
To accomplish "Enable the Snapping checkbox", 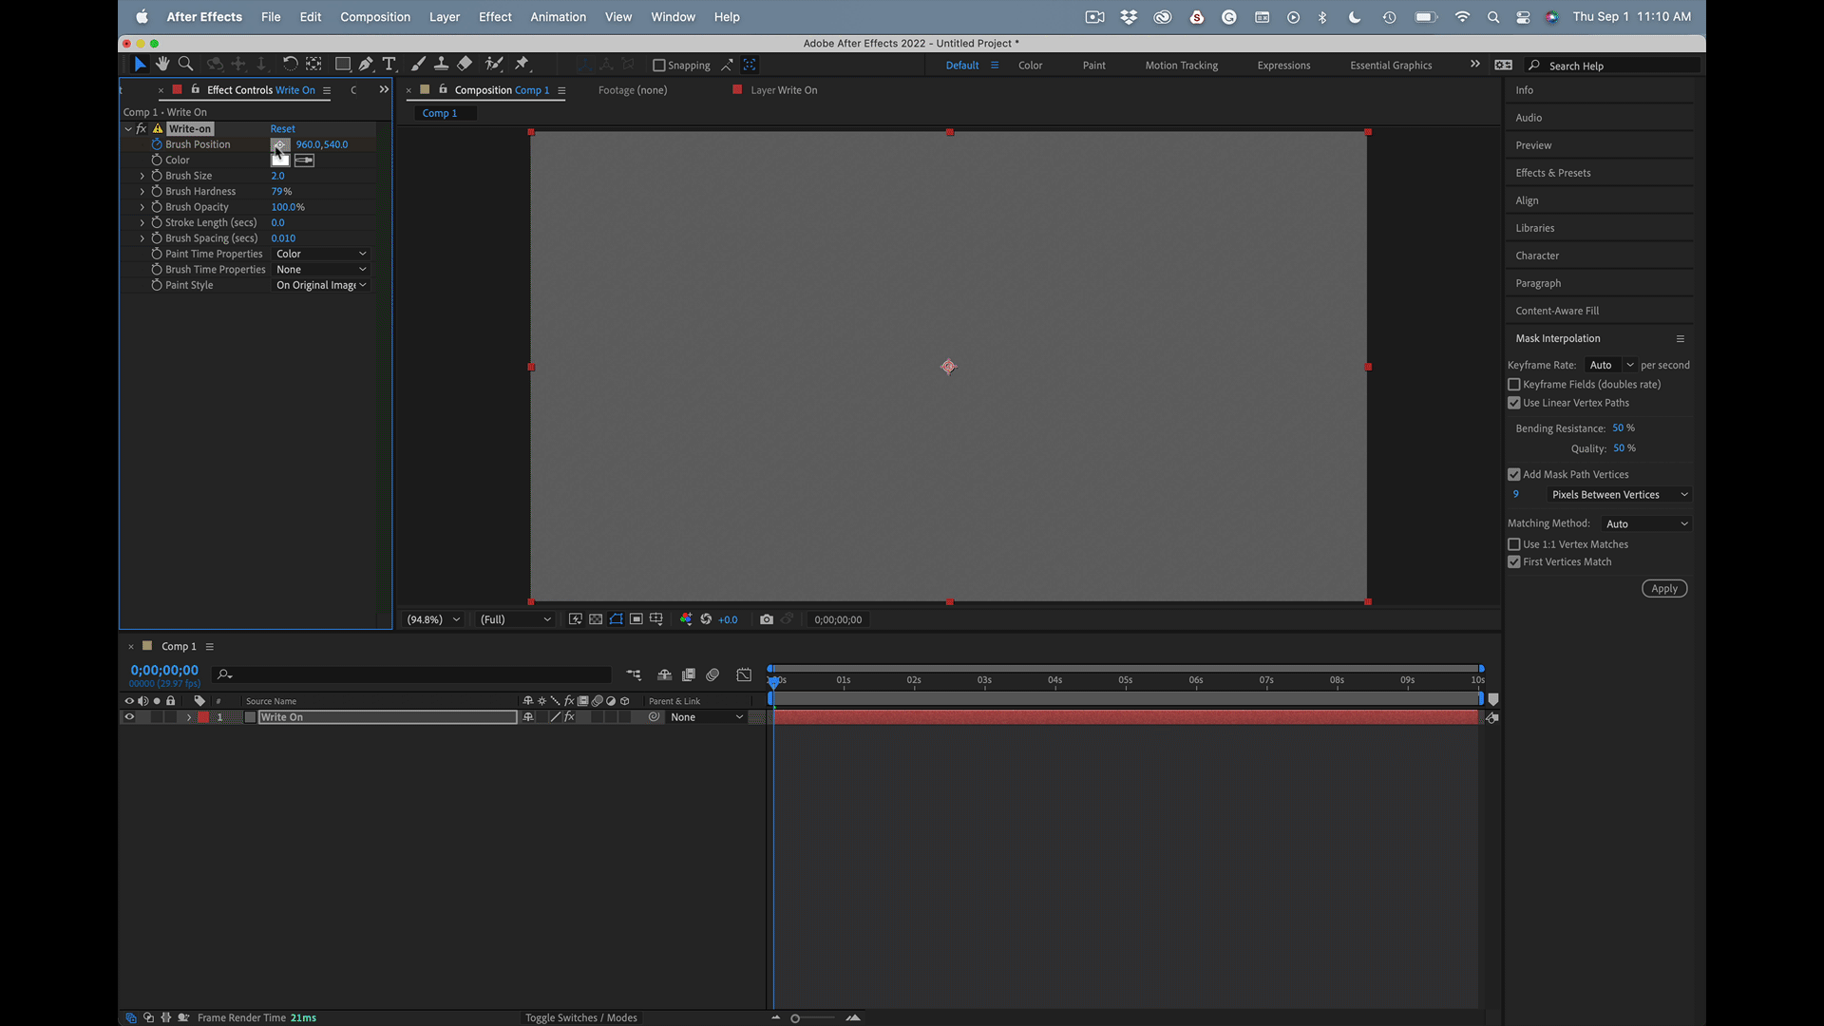I will pyautogui.click(x=659, y=66).
